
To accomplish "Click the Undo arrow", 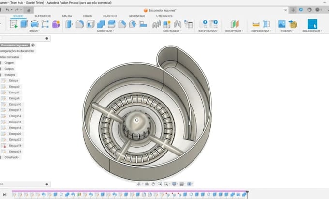I will [x=7, y=10].
